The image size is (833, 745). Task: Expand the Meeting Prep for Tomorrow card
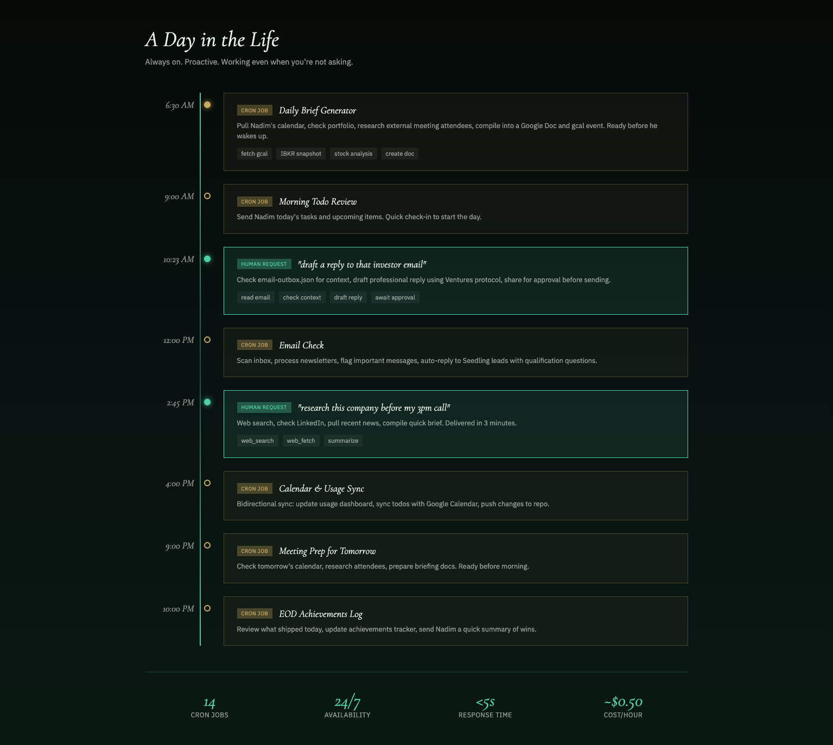(x=455, y=558)
